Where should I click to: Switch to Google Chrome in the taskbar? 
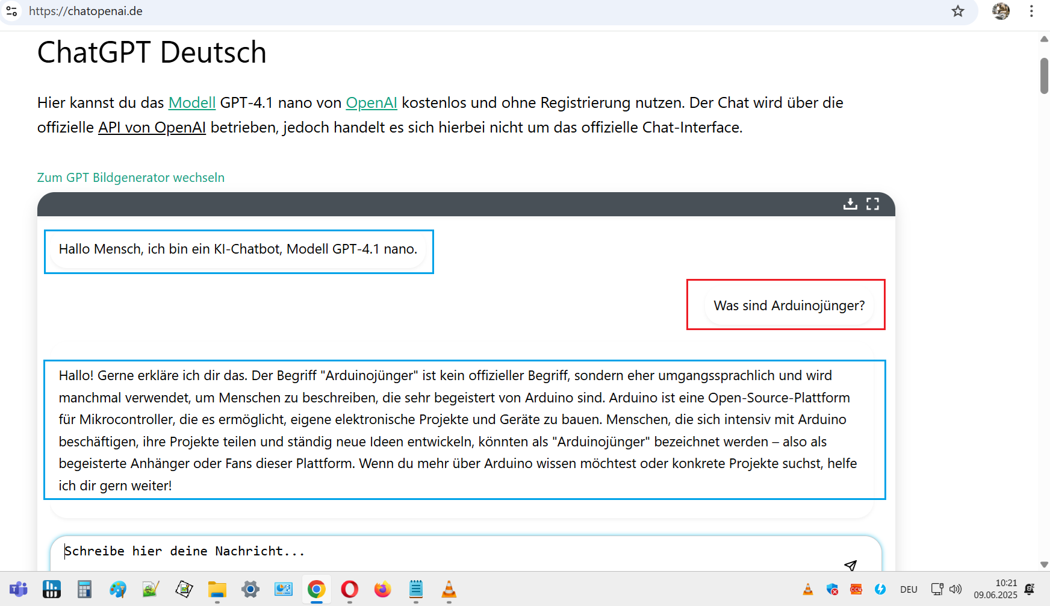click(317, 589)
